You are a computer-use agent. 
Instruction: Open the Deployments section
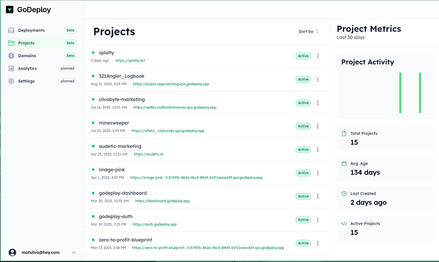[x=31, y=30]
